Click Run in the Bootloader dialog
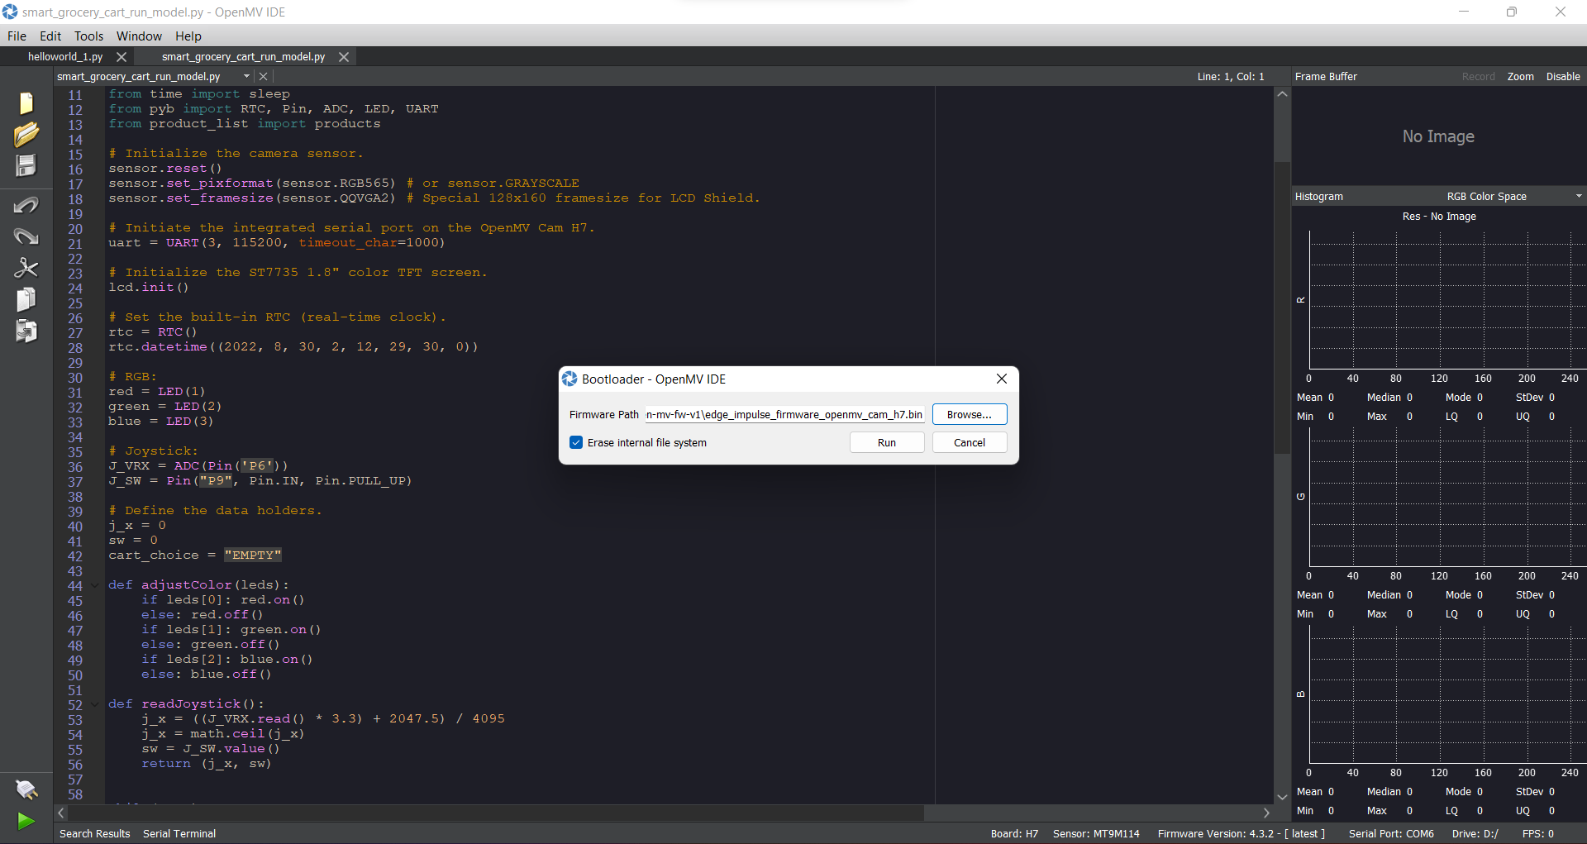The image size is (1587, 844). pyautogui.click(x=887, y=442)
